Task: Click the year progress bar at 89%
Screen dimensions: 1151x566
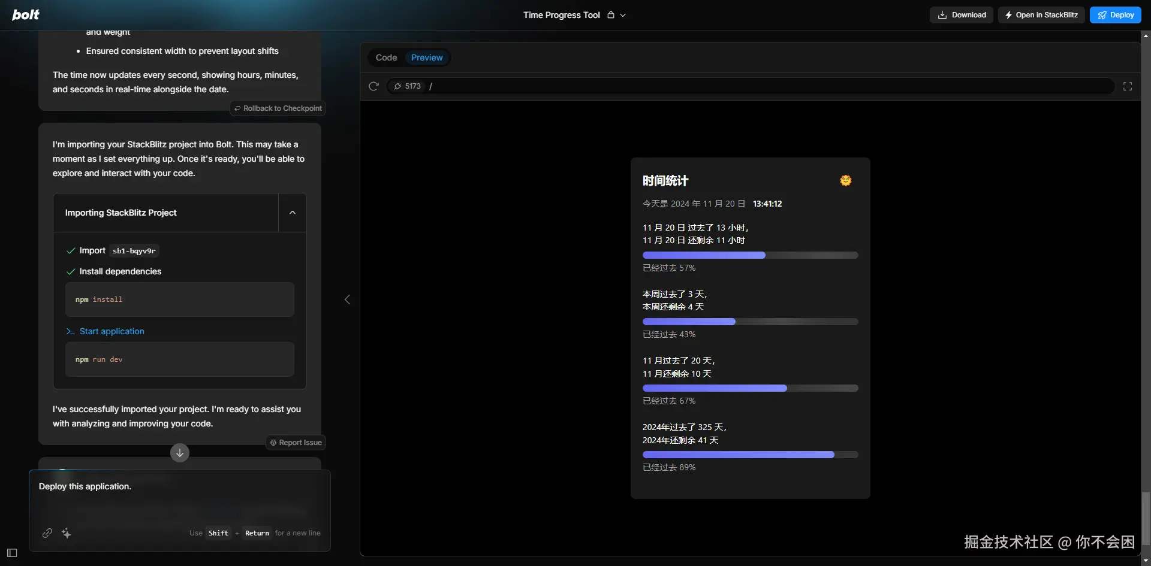Action: pos(751,455)
